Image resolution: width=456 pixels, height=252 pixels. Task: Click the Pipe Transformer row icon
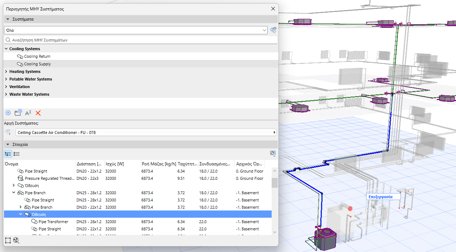(34, 222)
